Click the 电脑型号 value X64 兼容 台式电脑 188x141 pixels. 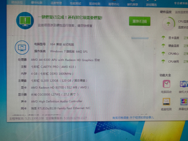pos(62,44)
